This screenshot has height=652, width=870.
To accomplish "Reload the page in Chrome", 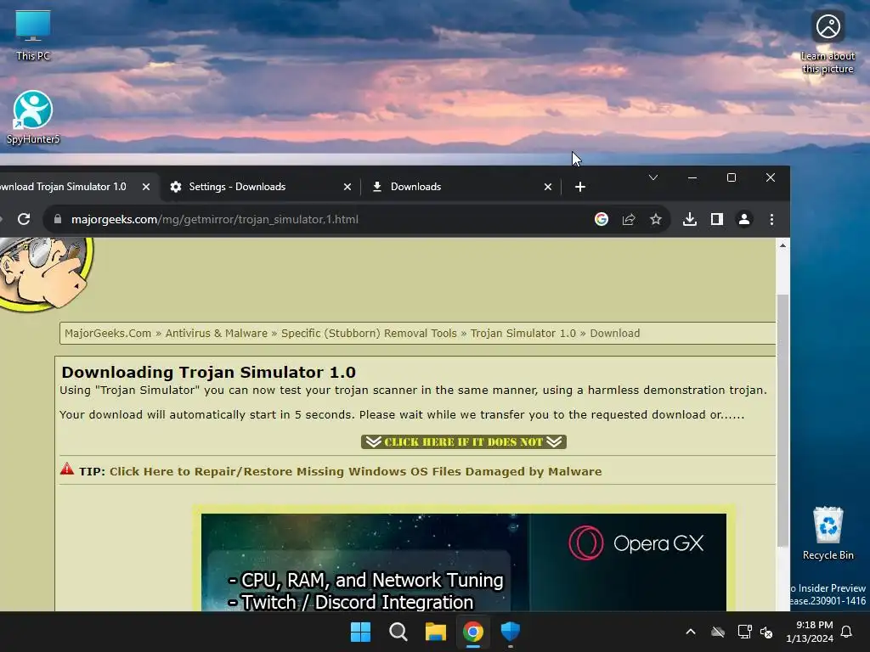I will pyautogui.click(x=24, y=220).
